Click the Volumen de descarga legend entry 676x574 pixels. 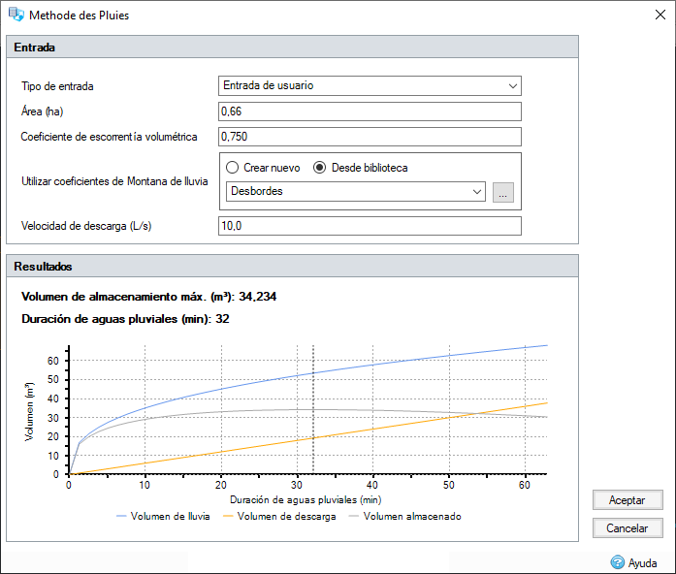click(279, 516)
